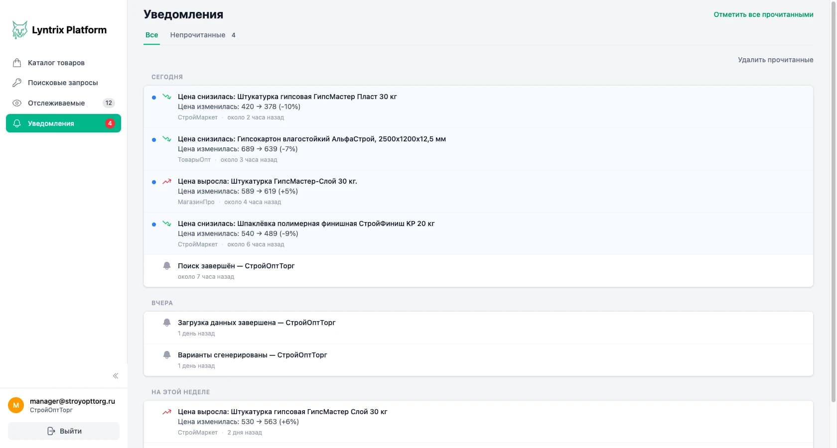Click Отметить все прочитанными link
The image size is (837, 448).
763,14
